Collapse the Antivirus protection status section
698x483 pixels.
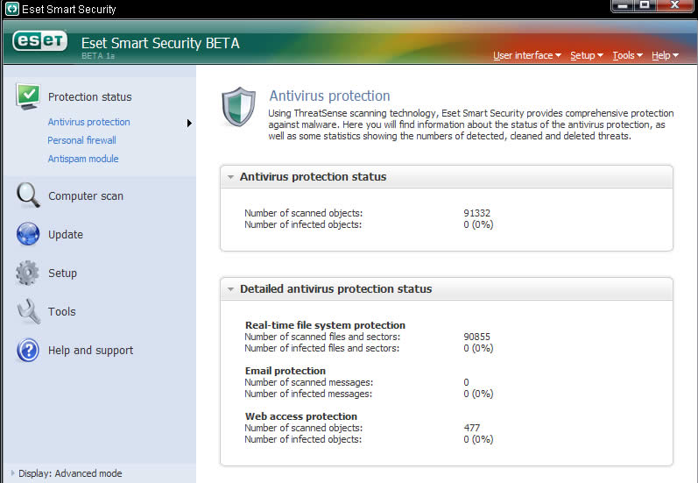pyautogui.click(x=230, y=177)
